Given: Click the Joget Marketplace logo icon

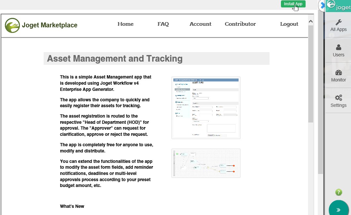Looking at the screenshot, I should pos(12,25).
